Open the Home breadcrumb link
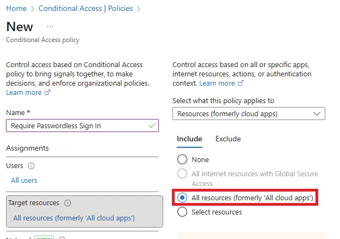The image size is (340, 239). pyautogui.click(x=16, y=9)
